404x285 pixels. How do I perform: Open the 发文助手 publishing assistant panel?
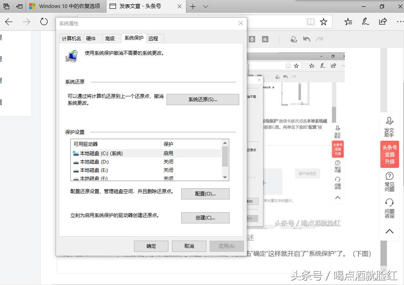(x=389, y=126)
